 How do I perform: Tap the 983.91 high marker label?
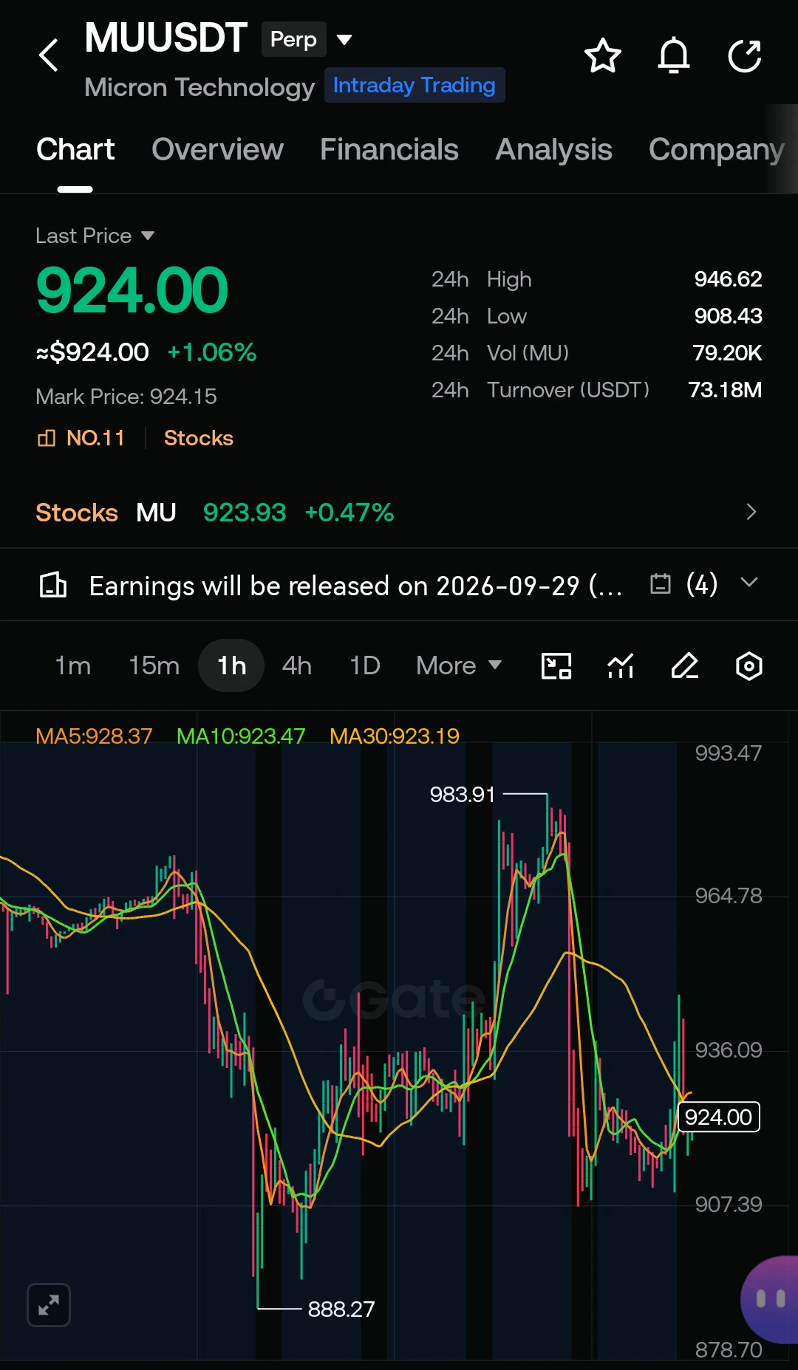click(463, 795)
